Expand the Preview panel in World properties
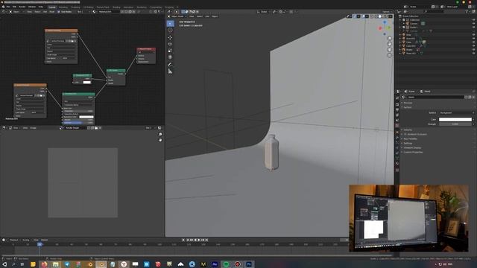Screen dimensions: 477x268 (x=408, y=103)
